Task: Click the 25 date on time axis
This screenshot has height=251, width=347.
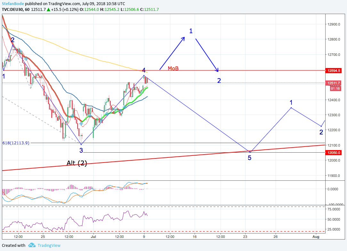Action: [x=43, y=237]
